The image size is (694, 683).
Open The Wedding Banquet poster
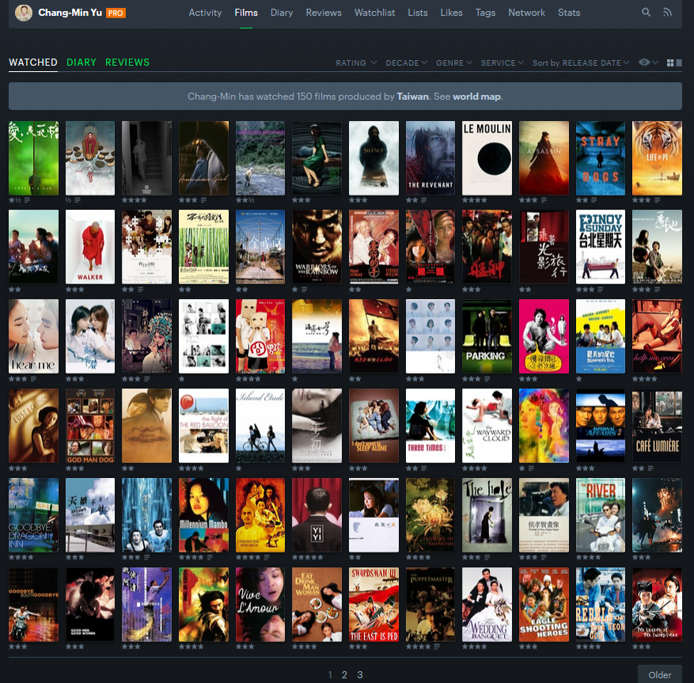[x=487, y=605]
